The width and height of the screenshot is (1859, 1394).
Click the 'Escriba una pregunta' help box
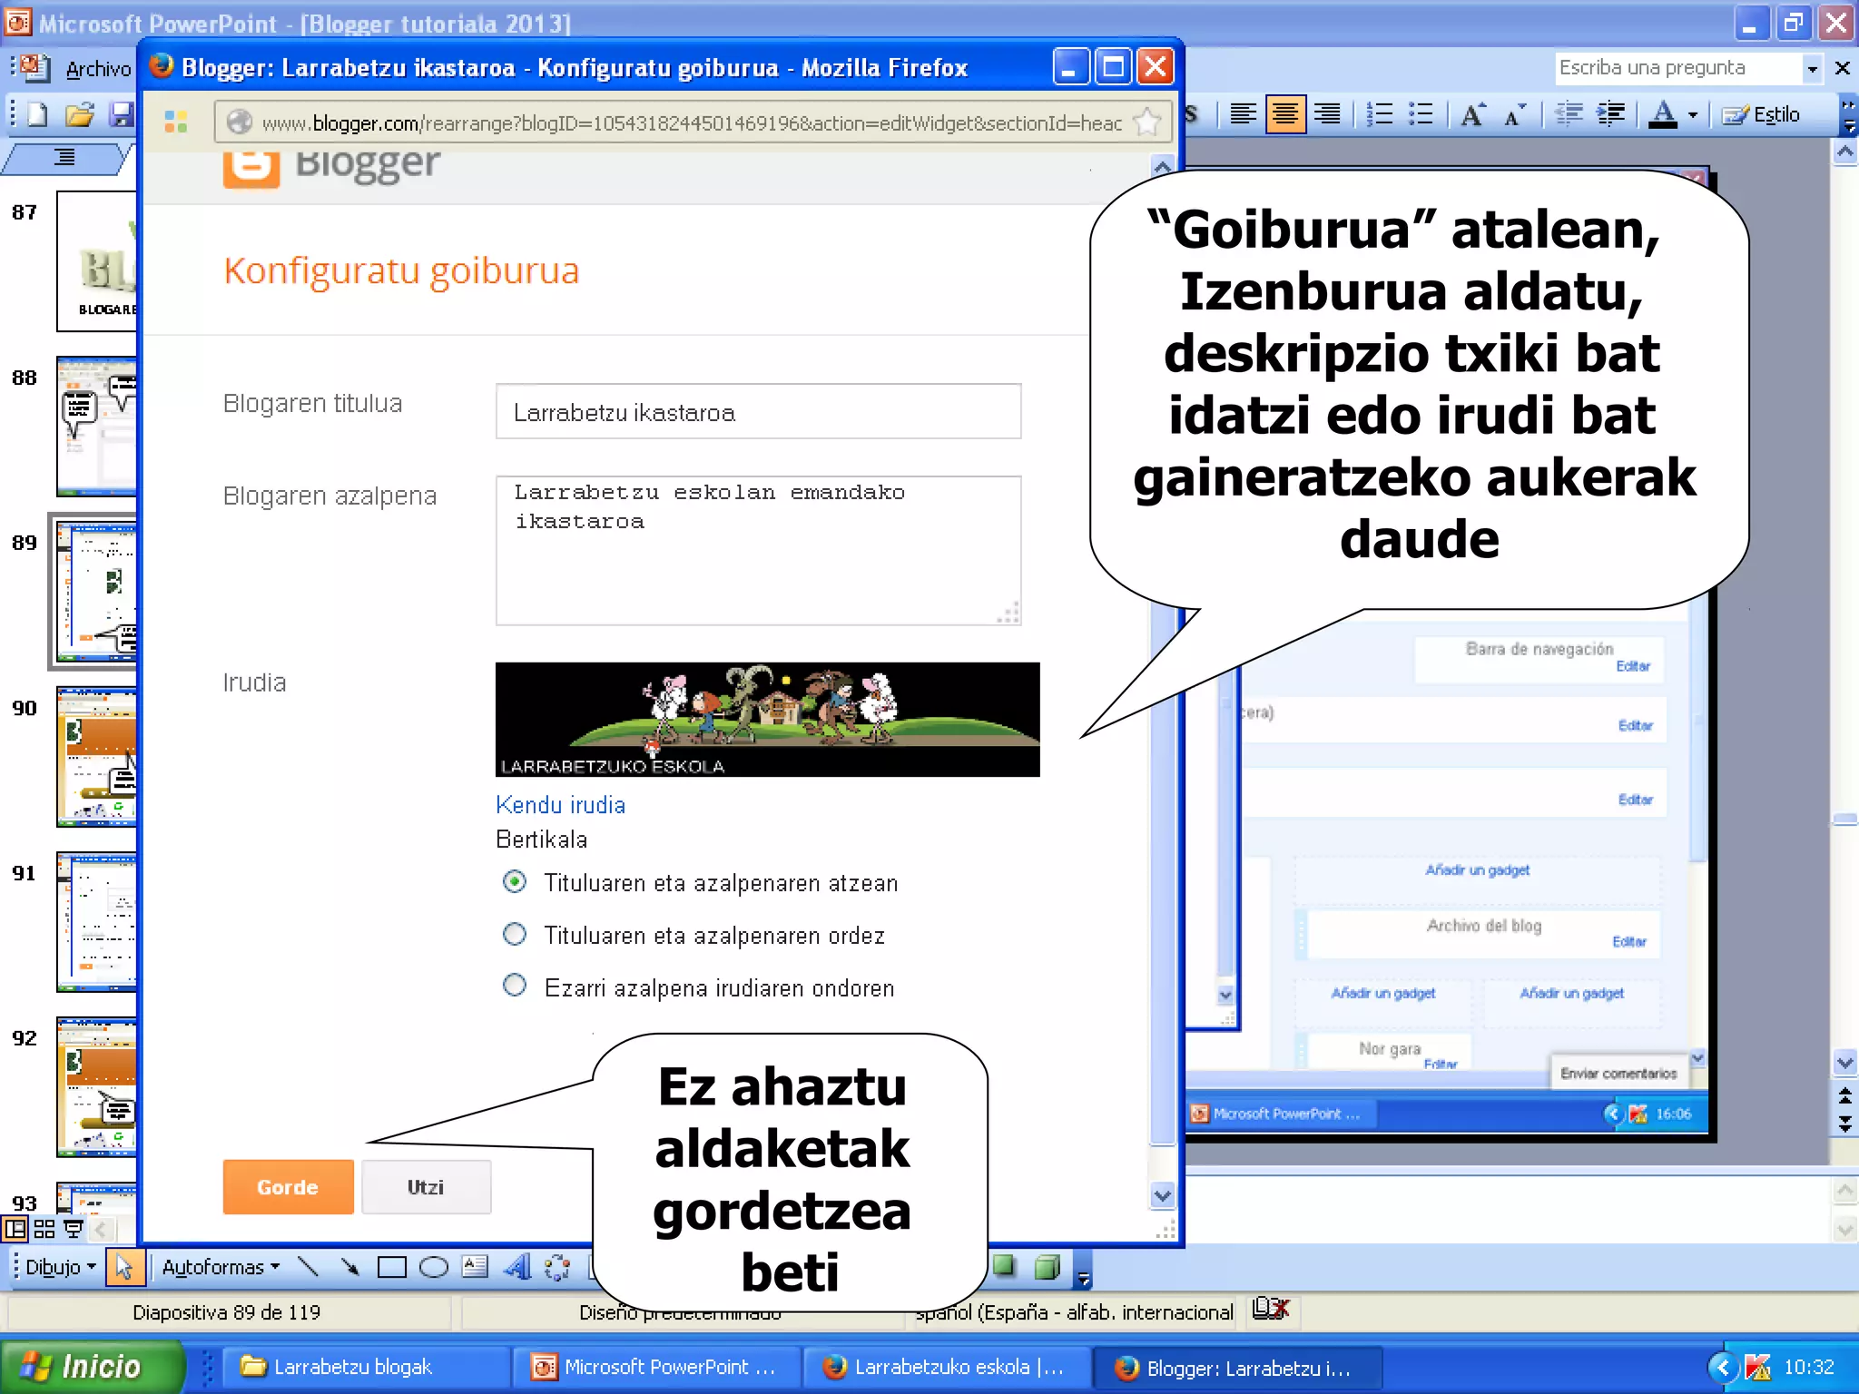[x=1677, y=68]
